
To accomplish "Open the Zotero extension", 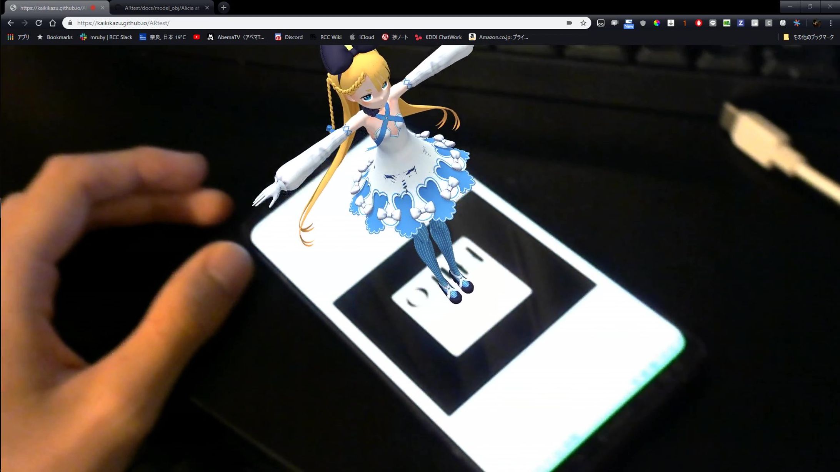I will (x=741, y=23).
